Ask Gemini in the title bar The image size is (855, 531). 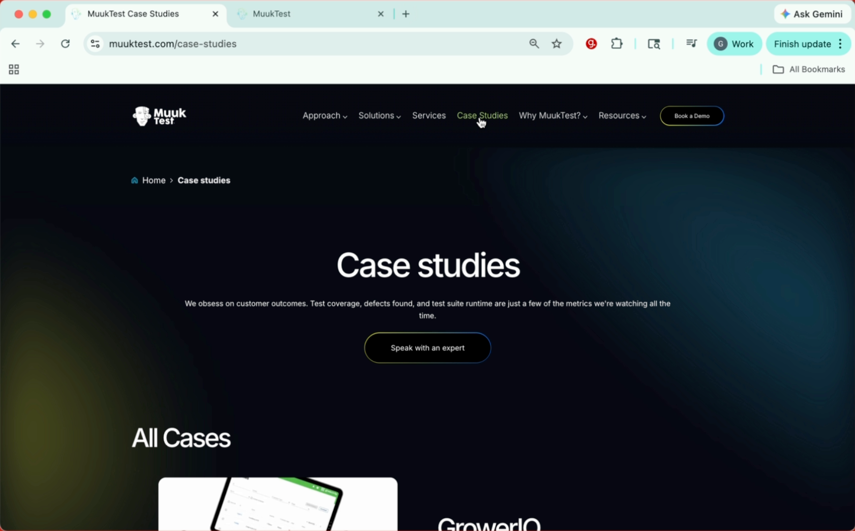[x=812, y=14]
